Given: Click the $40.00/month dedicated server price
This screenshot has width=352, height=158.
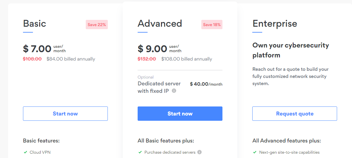Looking at the screenshot, I should (206, 84).
